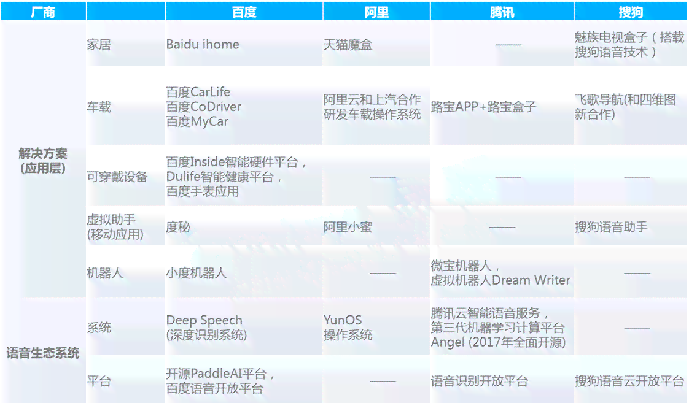Click the 百度CoDriver line
The image size is (689, 403).
pos(204,107)
